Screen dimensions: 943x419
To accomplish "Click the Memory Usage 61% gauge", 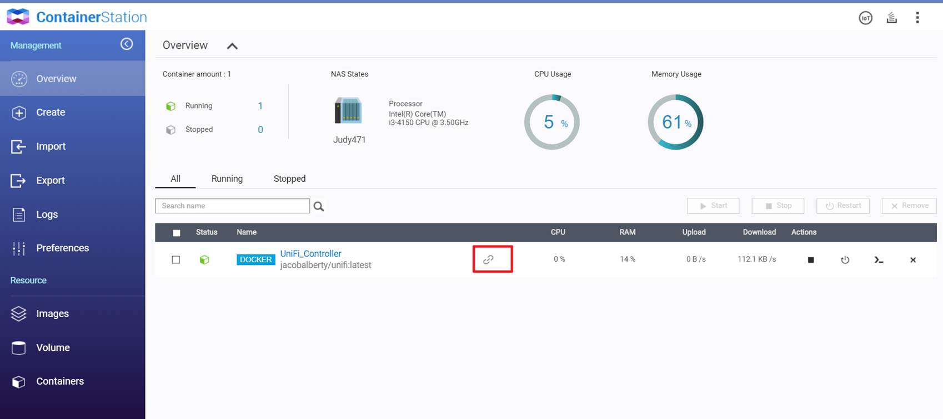I will coord(675,122).
